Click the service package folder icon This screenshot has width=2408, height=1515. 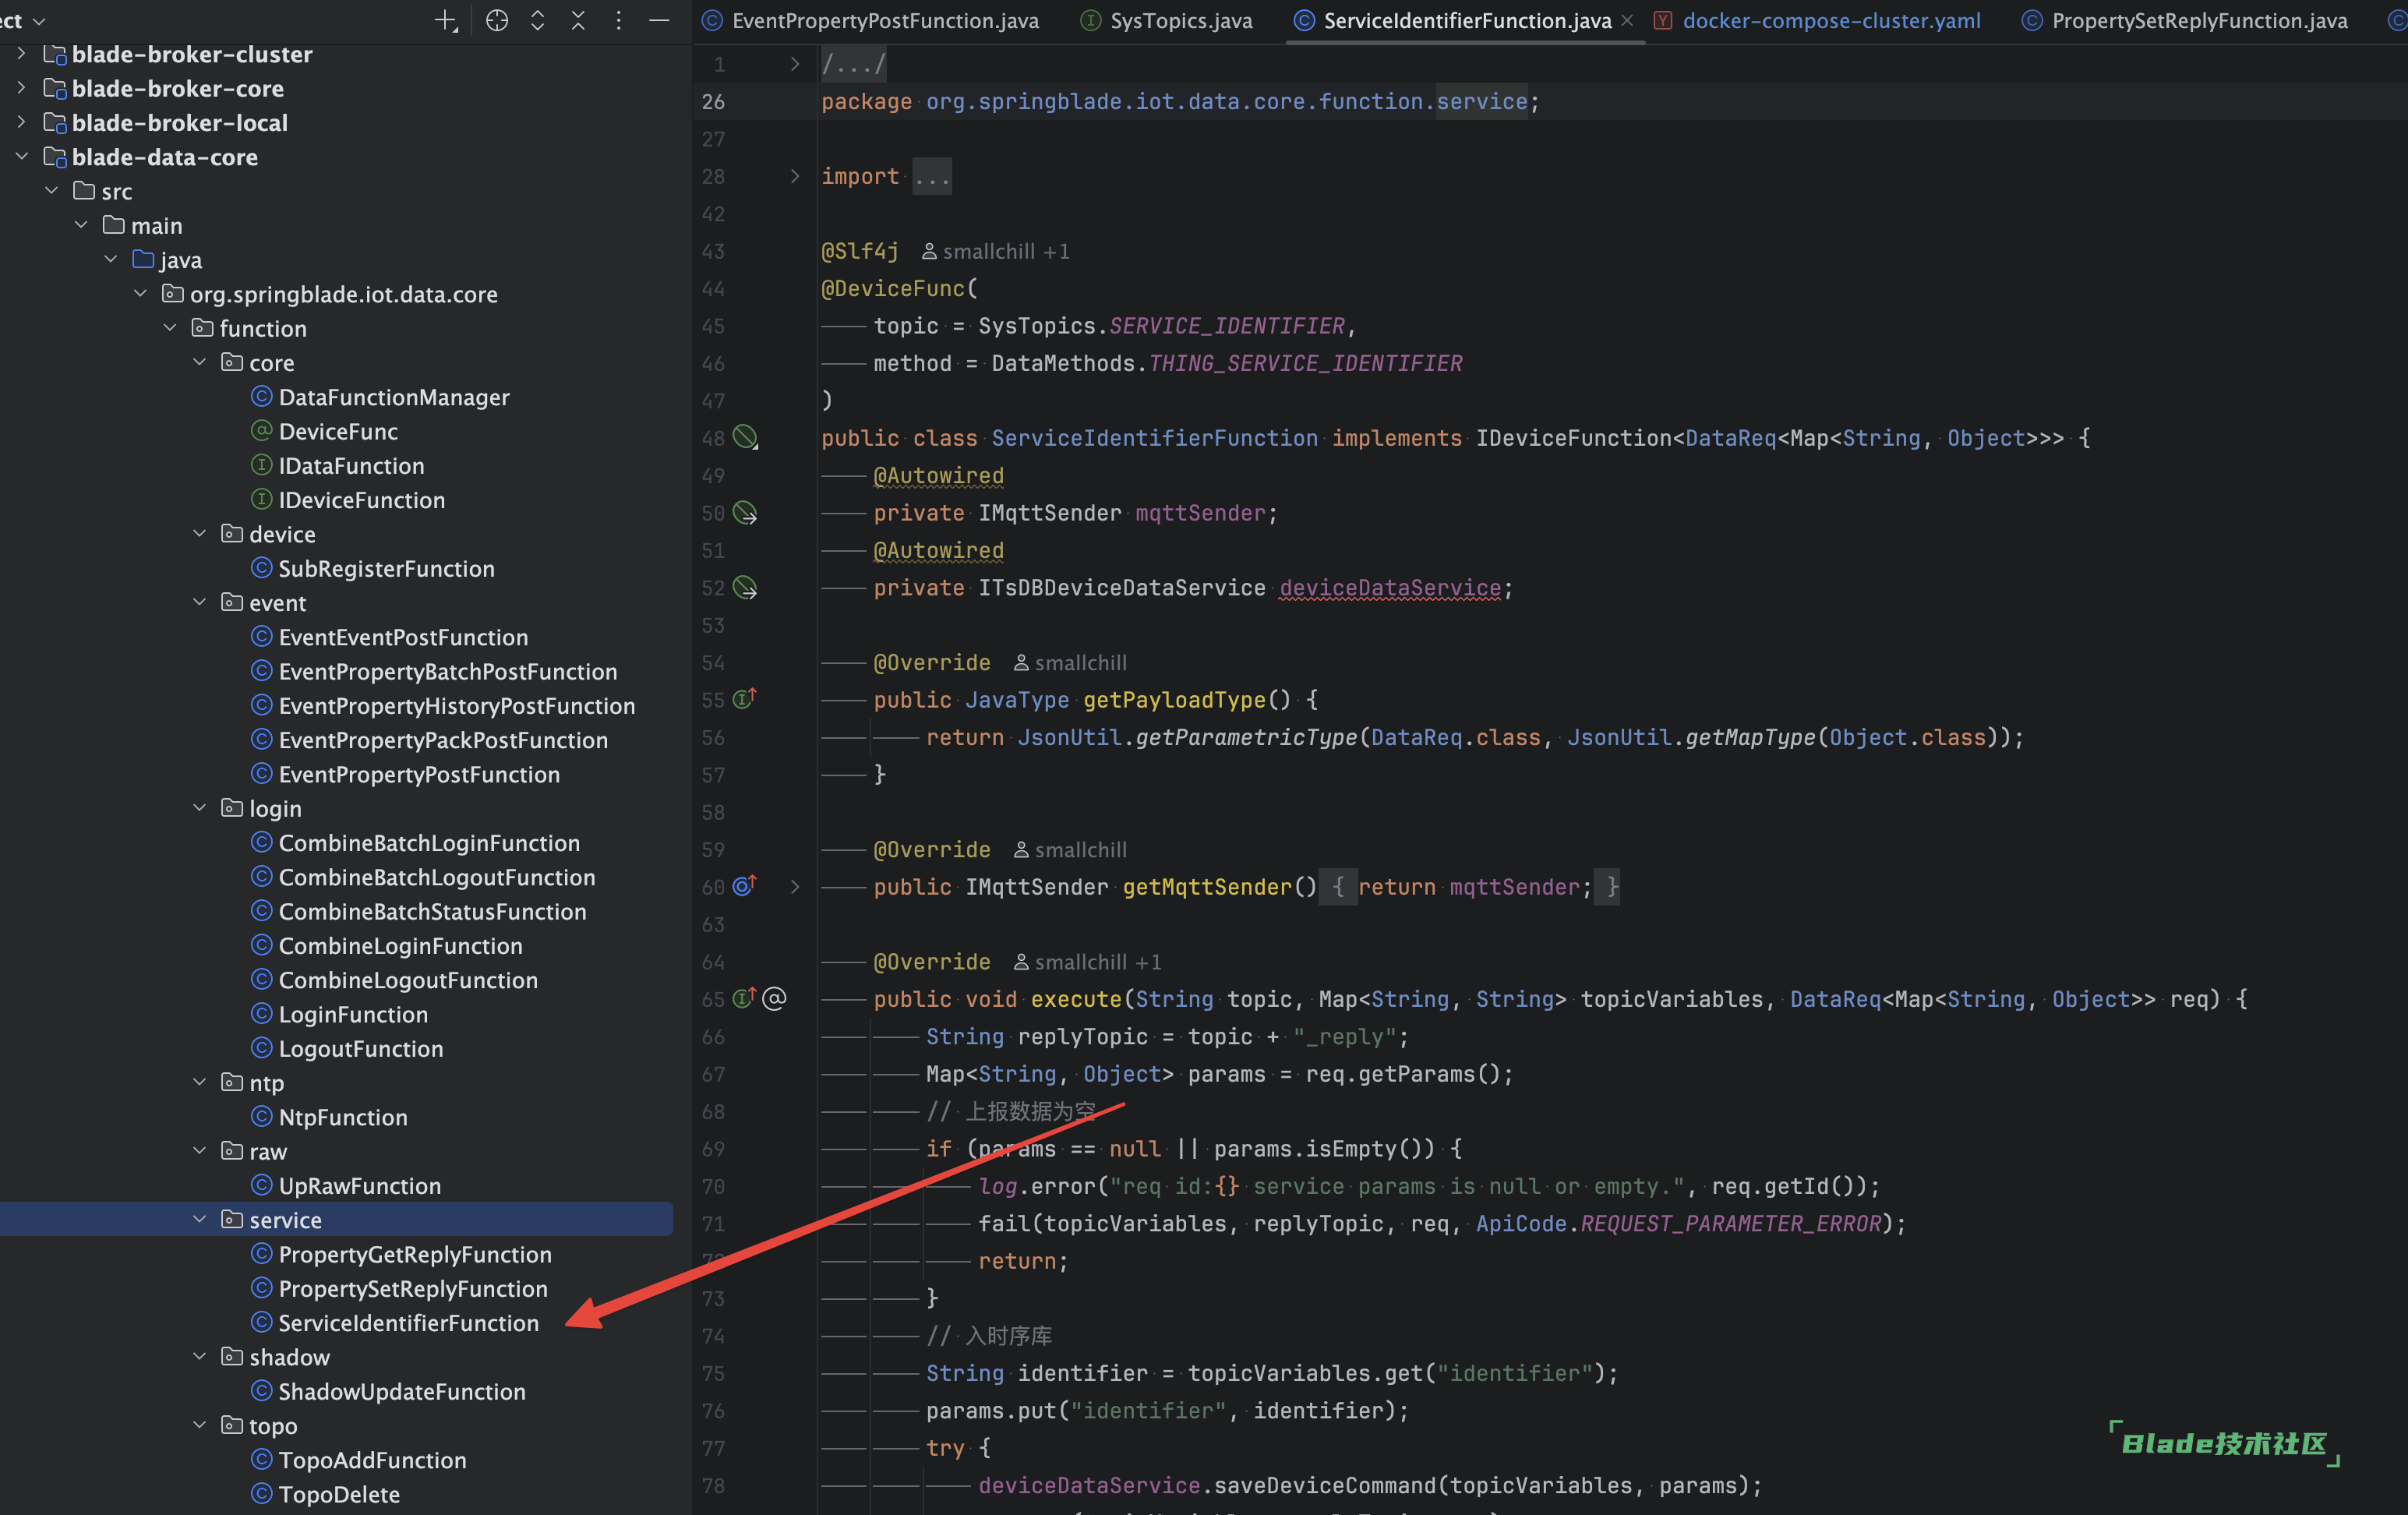[x=232, y=1219]
